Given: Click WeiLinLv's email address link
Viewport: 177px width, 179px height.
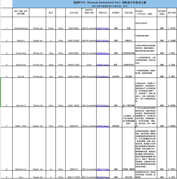Looking at the screenshot, I should [103, 40].
